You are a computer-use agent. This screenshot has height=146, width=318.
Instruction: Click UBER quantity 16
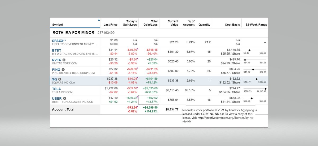tap(209, 100)
